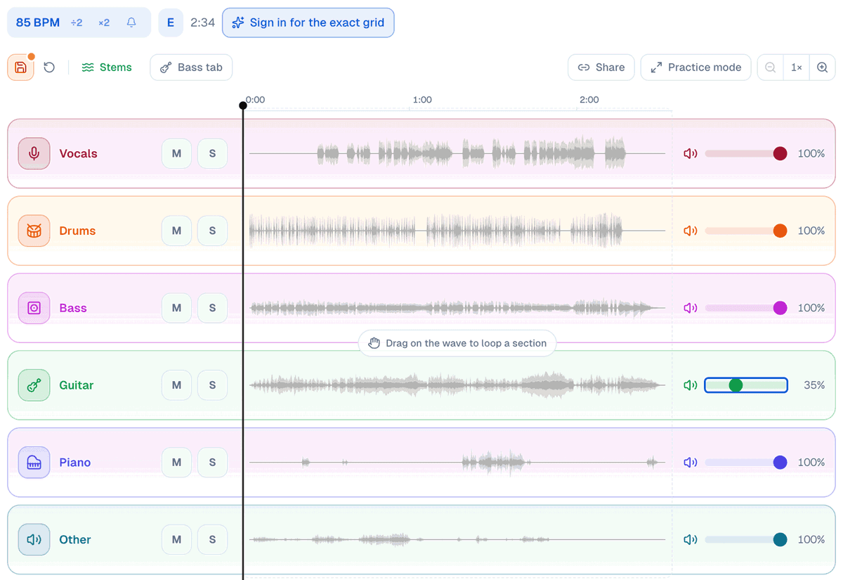Click the Vocals volume speaker icon
Image resolution: width=843 pixels, height=580 pixels.
[691, 153]
